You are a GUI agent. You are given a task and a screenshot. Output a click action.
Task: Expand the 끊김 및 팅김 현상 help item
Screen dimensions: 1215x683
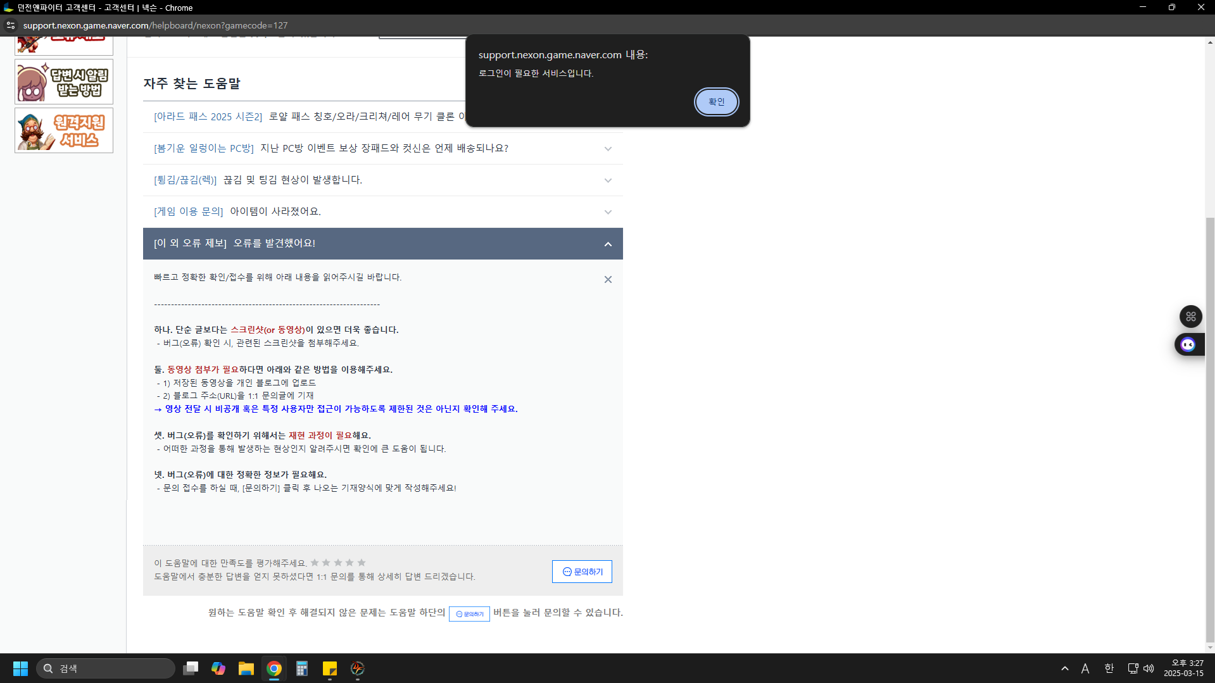pyautogui.click(x=608, y=180)
